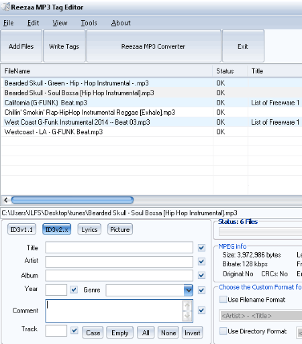
Task: Click the Original: No text
Action: click(x=238, y=274)
